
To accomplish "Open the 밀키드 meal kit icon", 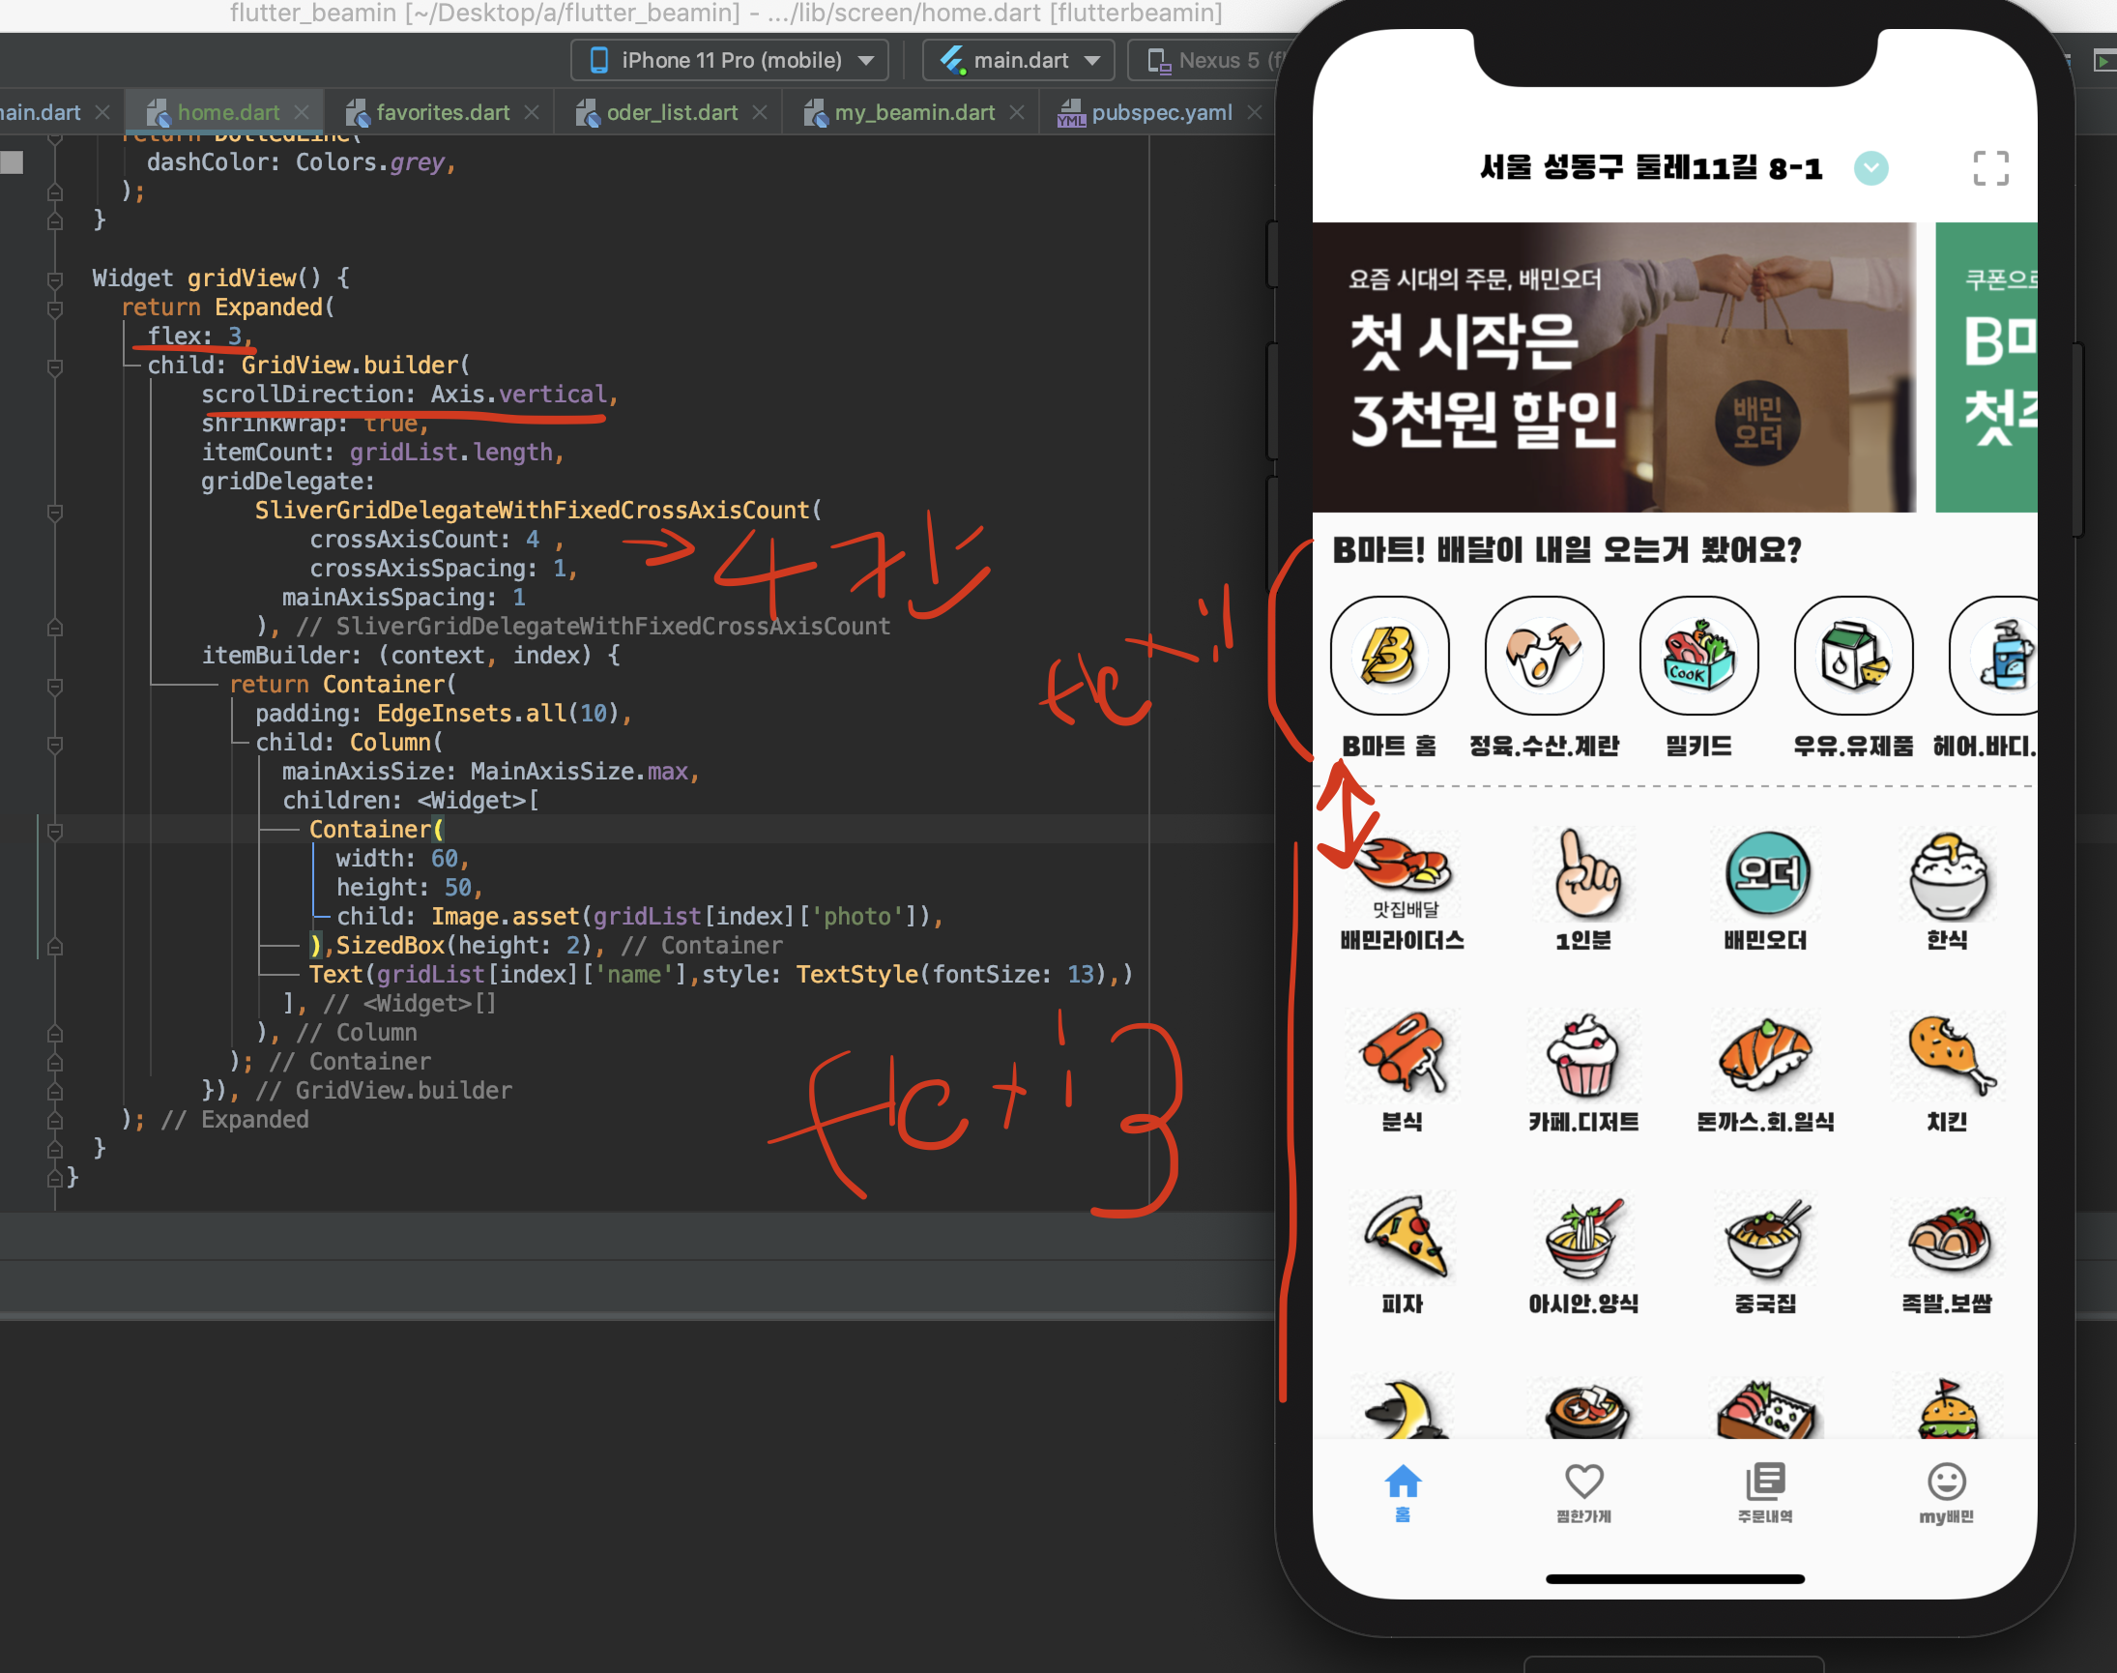I will (1697, 656).
